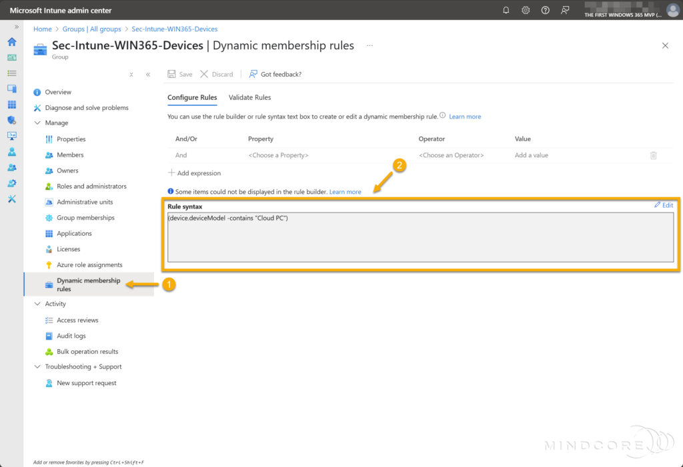Open notifications bell in header
Image resolution: width=683 pixels, height=467 pixels.
[x=506, y=10]
